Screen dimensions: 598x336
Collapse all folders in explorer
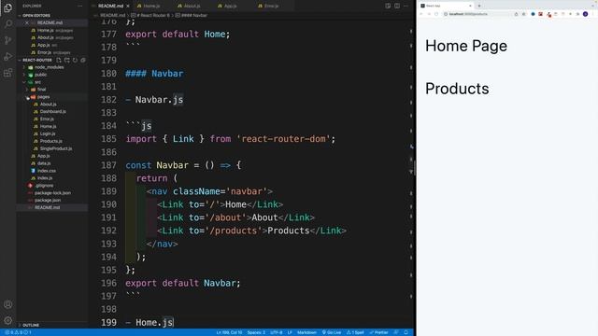click(x=83, y=60)
